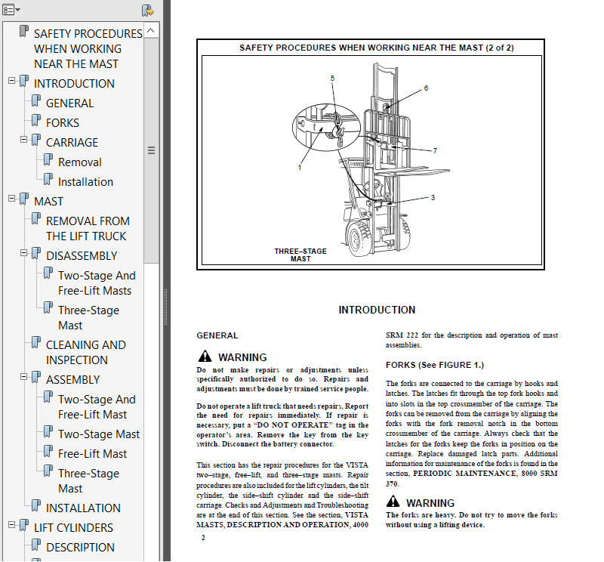604x562 pixels.
Task: Click bookmark icon beside CARRIAGE
Action: coord(35,140)
